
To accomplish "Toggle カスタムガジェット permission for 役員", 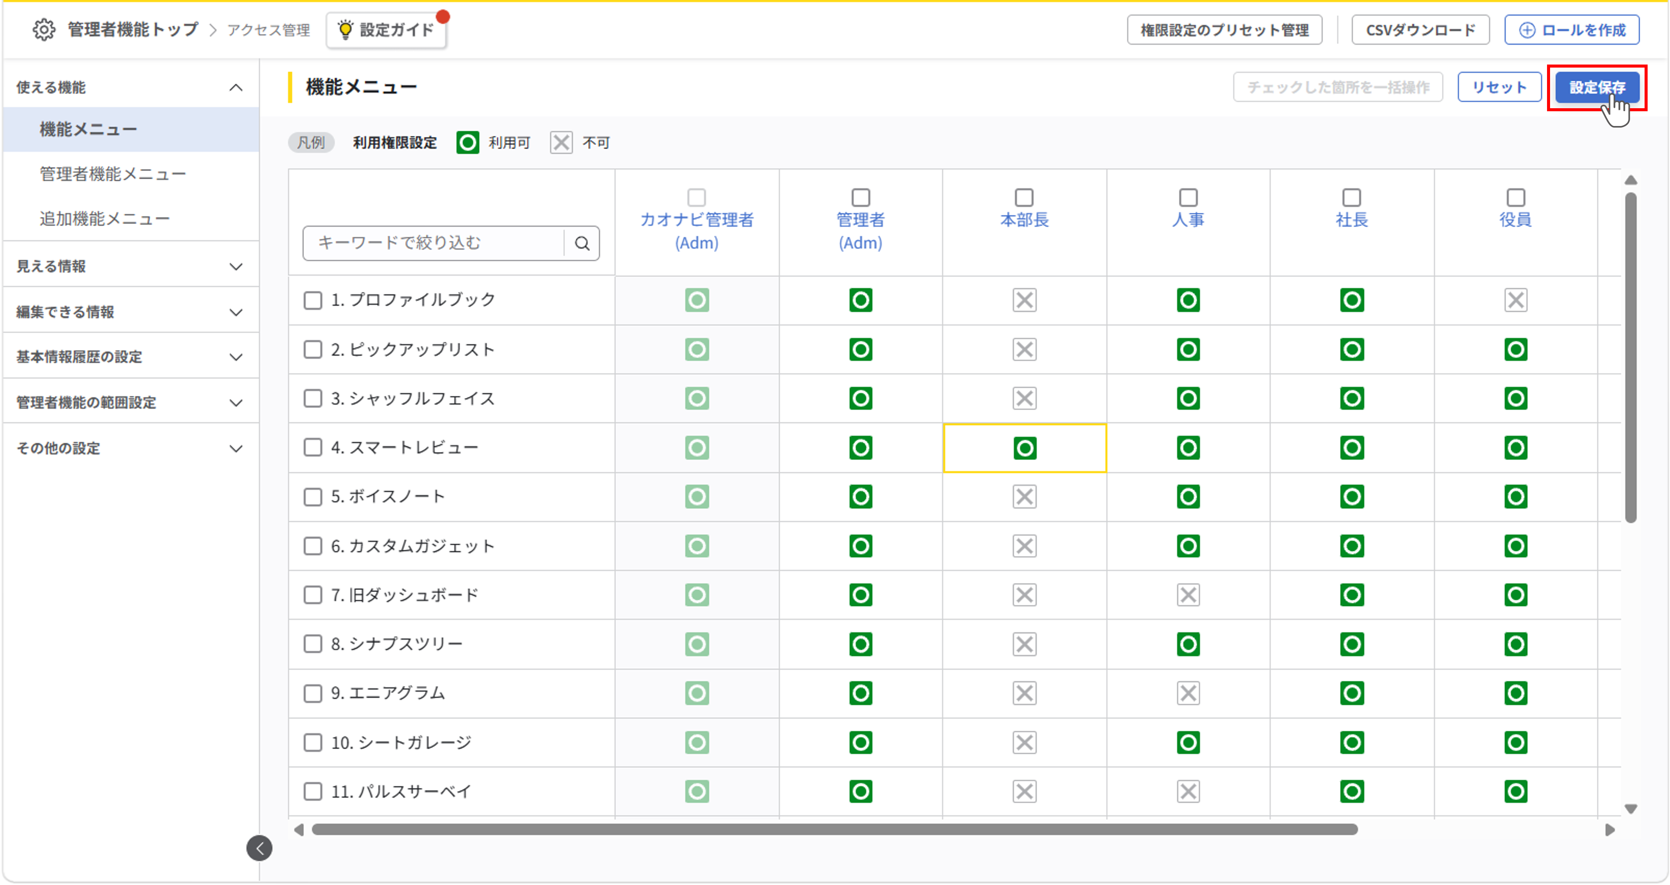I will [1516, 546].
